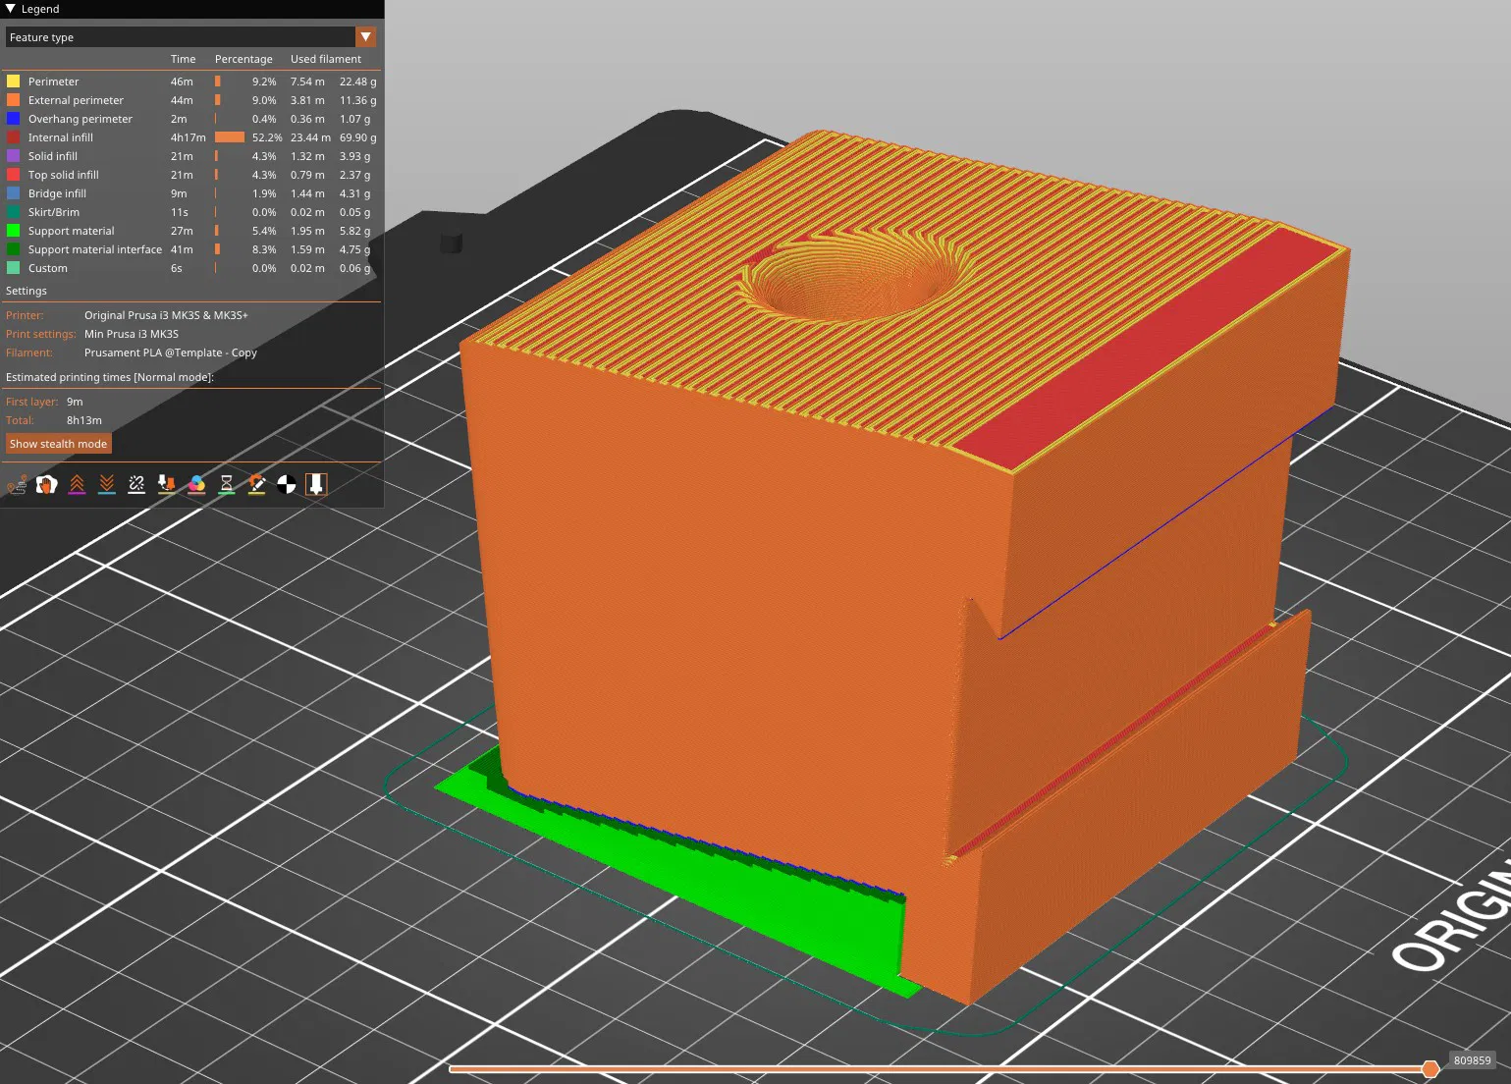
Task: Toggle the Print pauses hourglass icon
Action: pos(227,484)
